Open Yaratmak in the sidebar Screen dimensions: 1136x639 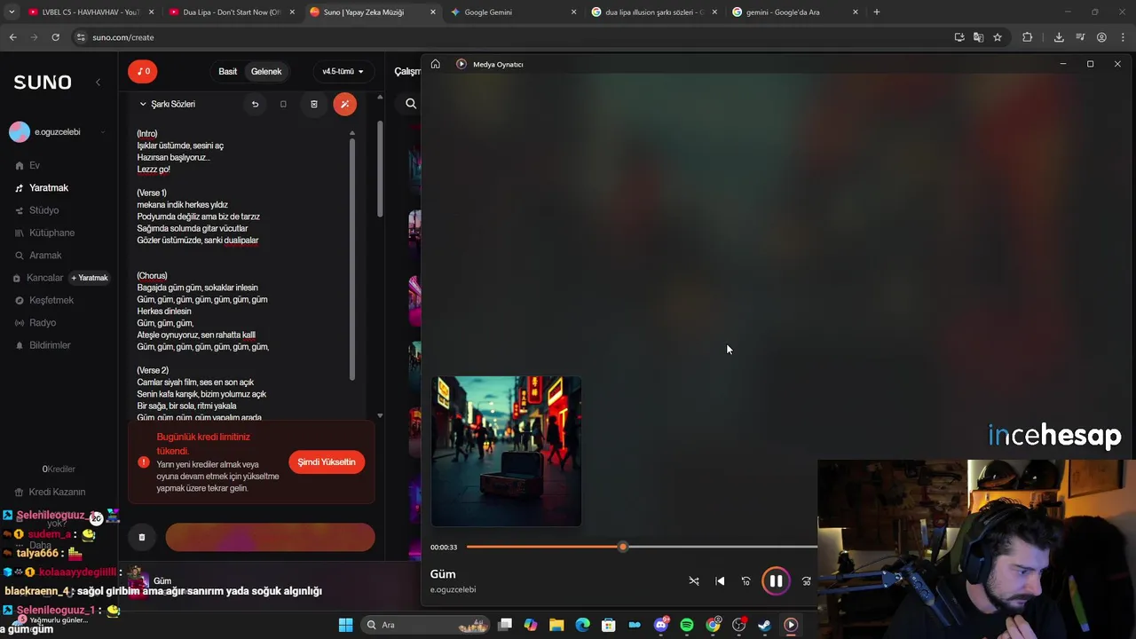[49, 188]
